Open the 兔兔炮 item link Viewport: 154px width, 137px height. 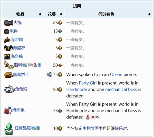[21, 89]
